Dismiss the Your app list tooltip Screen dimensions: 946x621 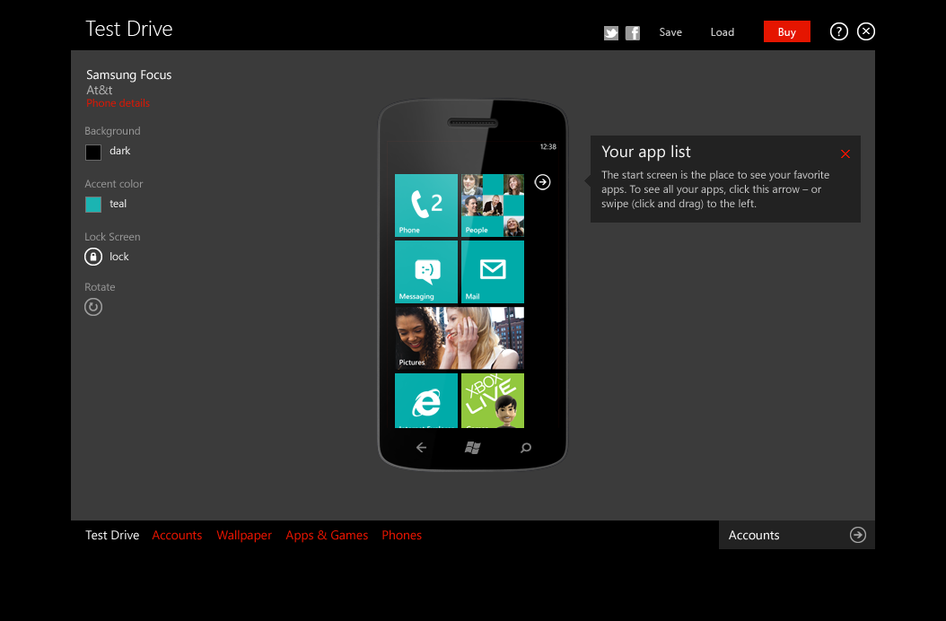[x=845, y=153]
